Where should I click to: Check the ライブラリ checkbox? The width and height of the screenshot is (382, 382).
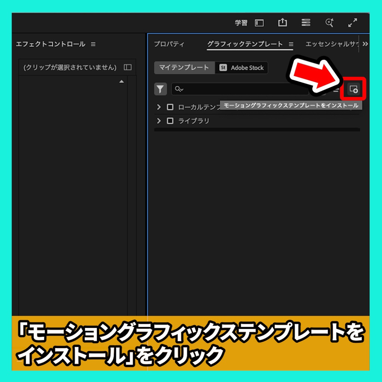coord(169,120)
